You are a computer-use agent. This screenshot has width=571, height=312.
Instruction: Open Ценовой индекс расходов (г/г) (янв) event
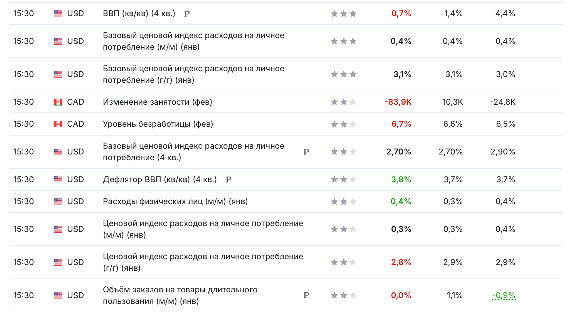[x=203, y=262]
